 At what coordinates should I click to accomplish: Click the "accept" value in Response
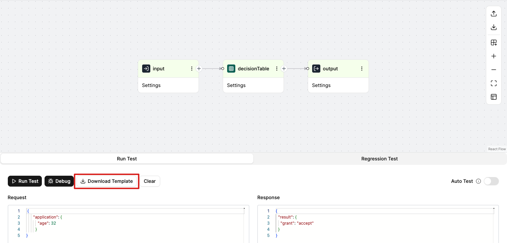pos(305,223)
